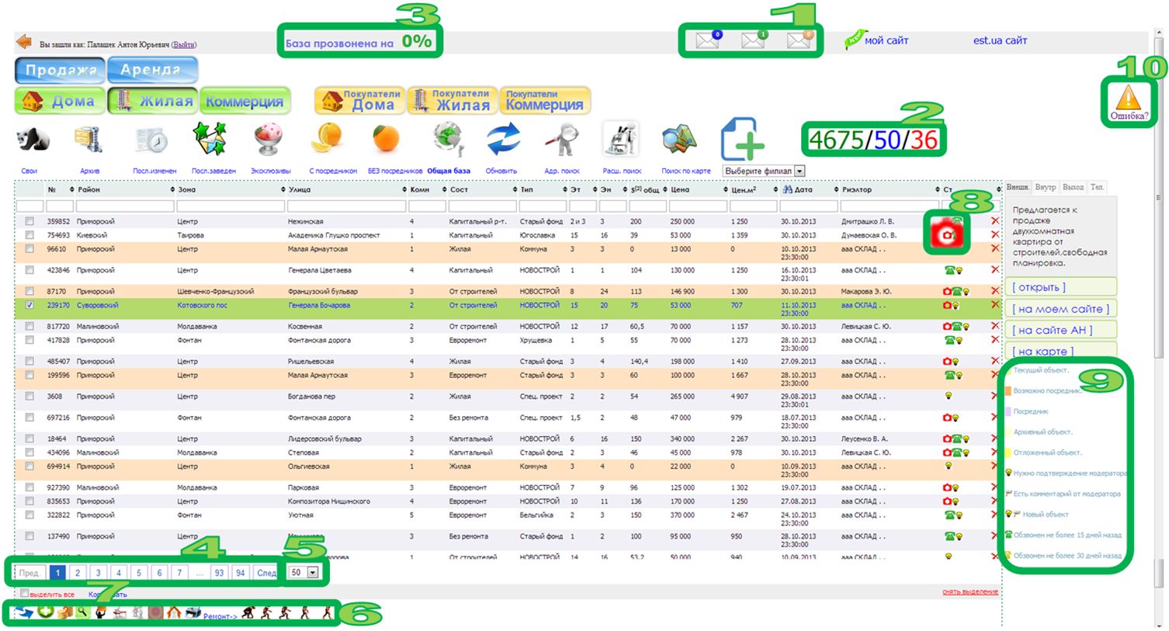The height and width of the screenshot is (631, 1169).
Task: Open the мой сайт link
Action: (x=886, y=40)
